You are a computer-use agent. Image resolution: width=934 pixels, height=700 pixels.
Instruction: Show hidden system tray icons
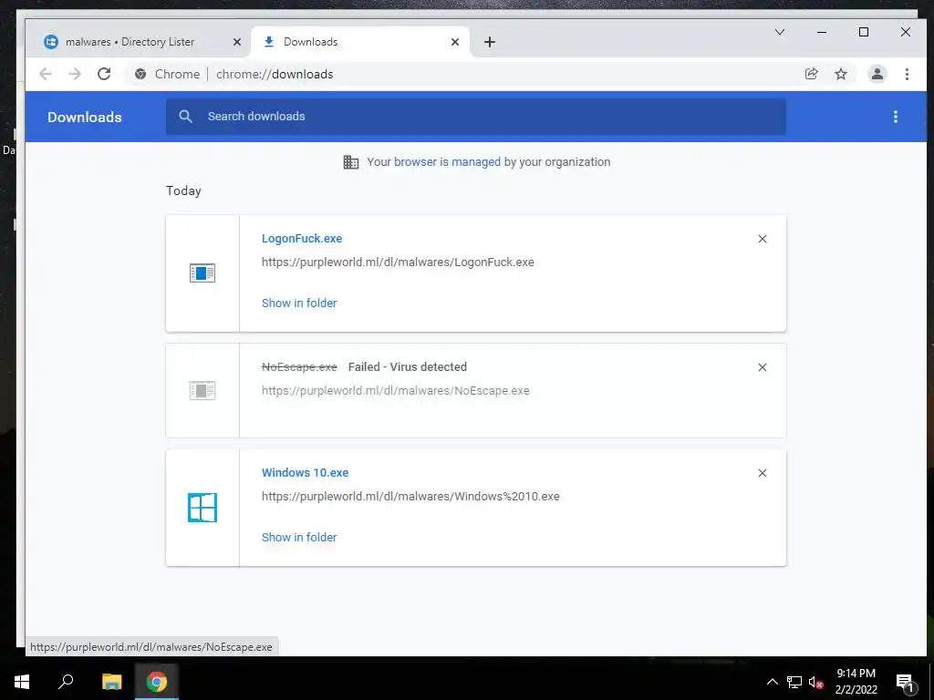772,682
